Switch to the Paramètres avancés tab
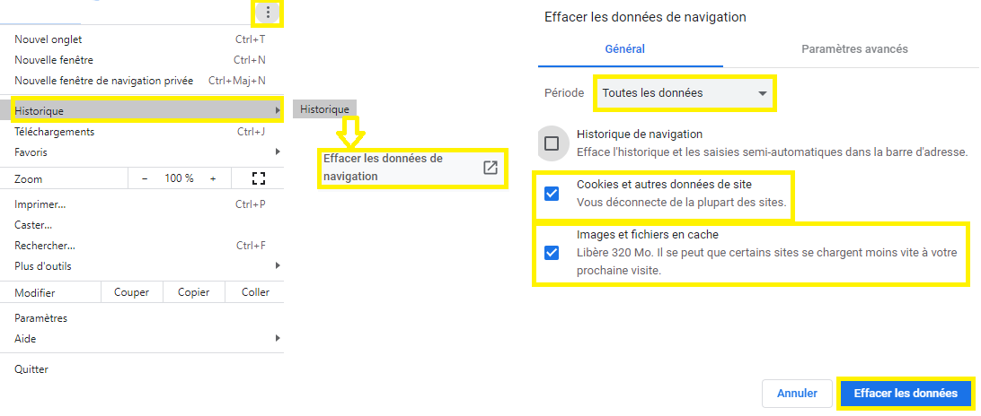 pos(854,49)
